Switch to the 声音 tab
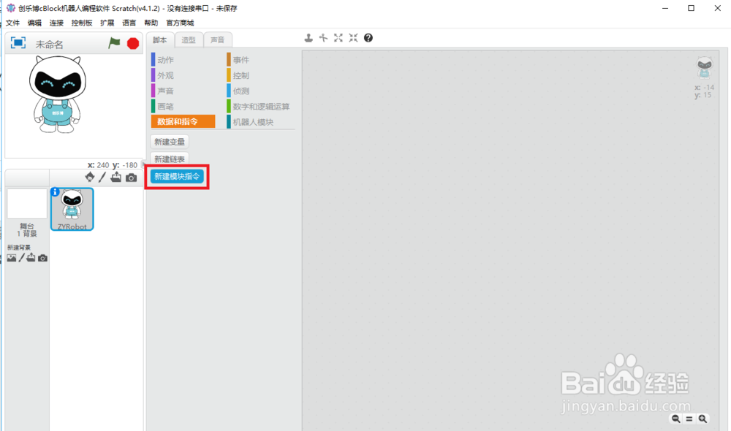Viewport: 731px width, 431px height. click(217, 39)
